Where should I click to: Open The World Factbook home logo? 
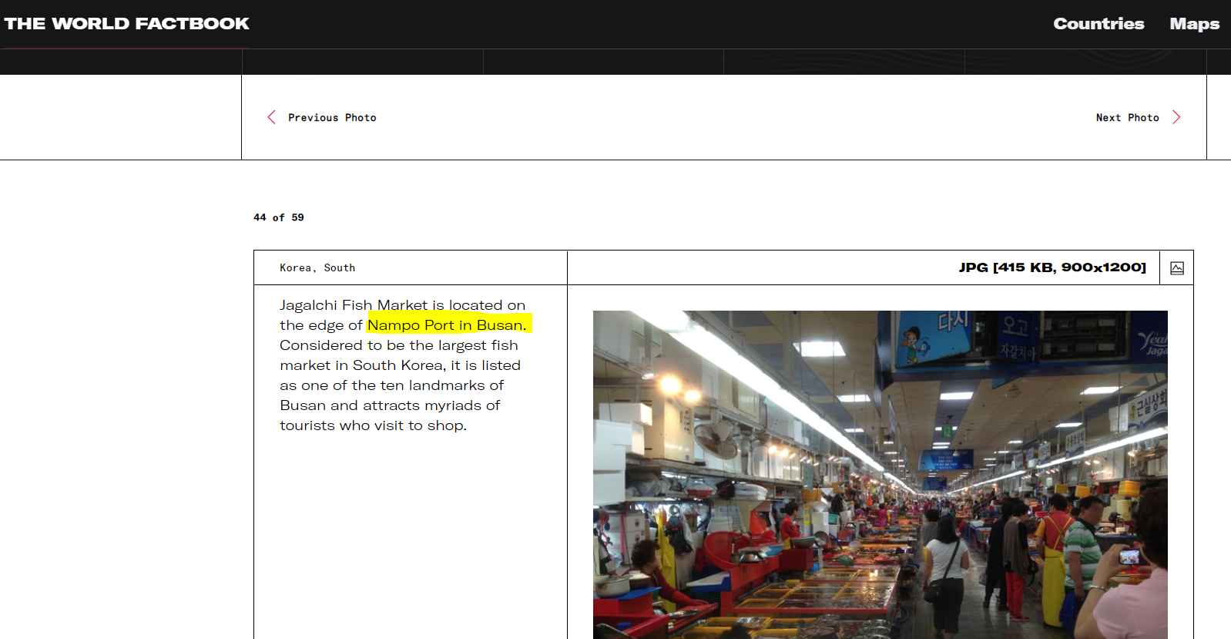pos(127,24)
